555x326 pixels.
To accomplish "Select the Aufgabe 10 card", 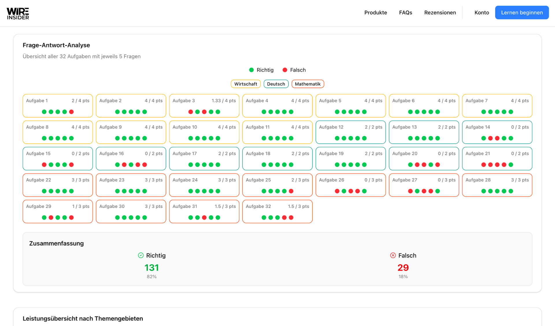I will click(x=204, y=132).
